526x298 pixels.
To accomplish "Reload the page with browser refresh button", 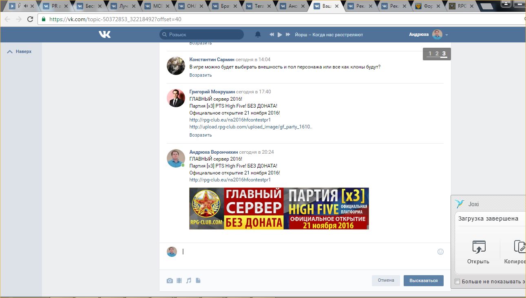I will point(30,19).
